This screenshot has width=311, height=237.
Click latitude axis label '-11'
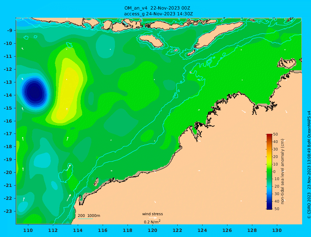(x=8, y=57)
